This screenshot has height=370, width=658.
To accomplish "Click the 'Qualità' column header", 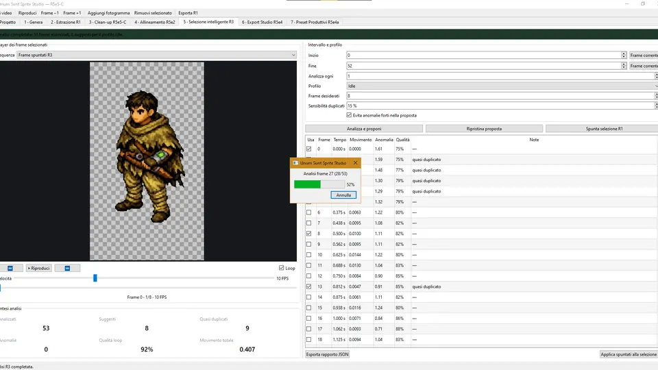I will (402, 140).
